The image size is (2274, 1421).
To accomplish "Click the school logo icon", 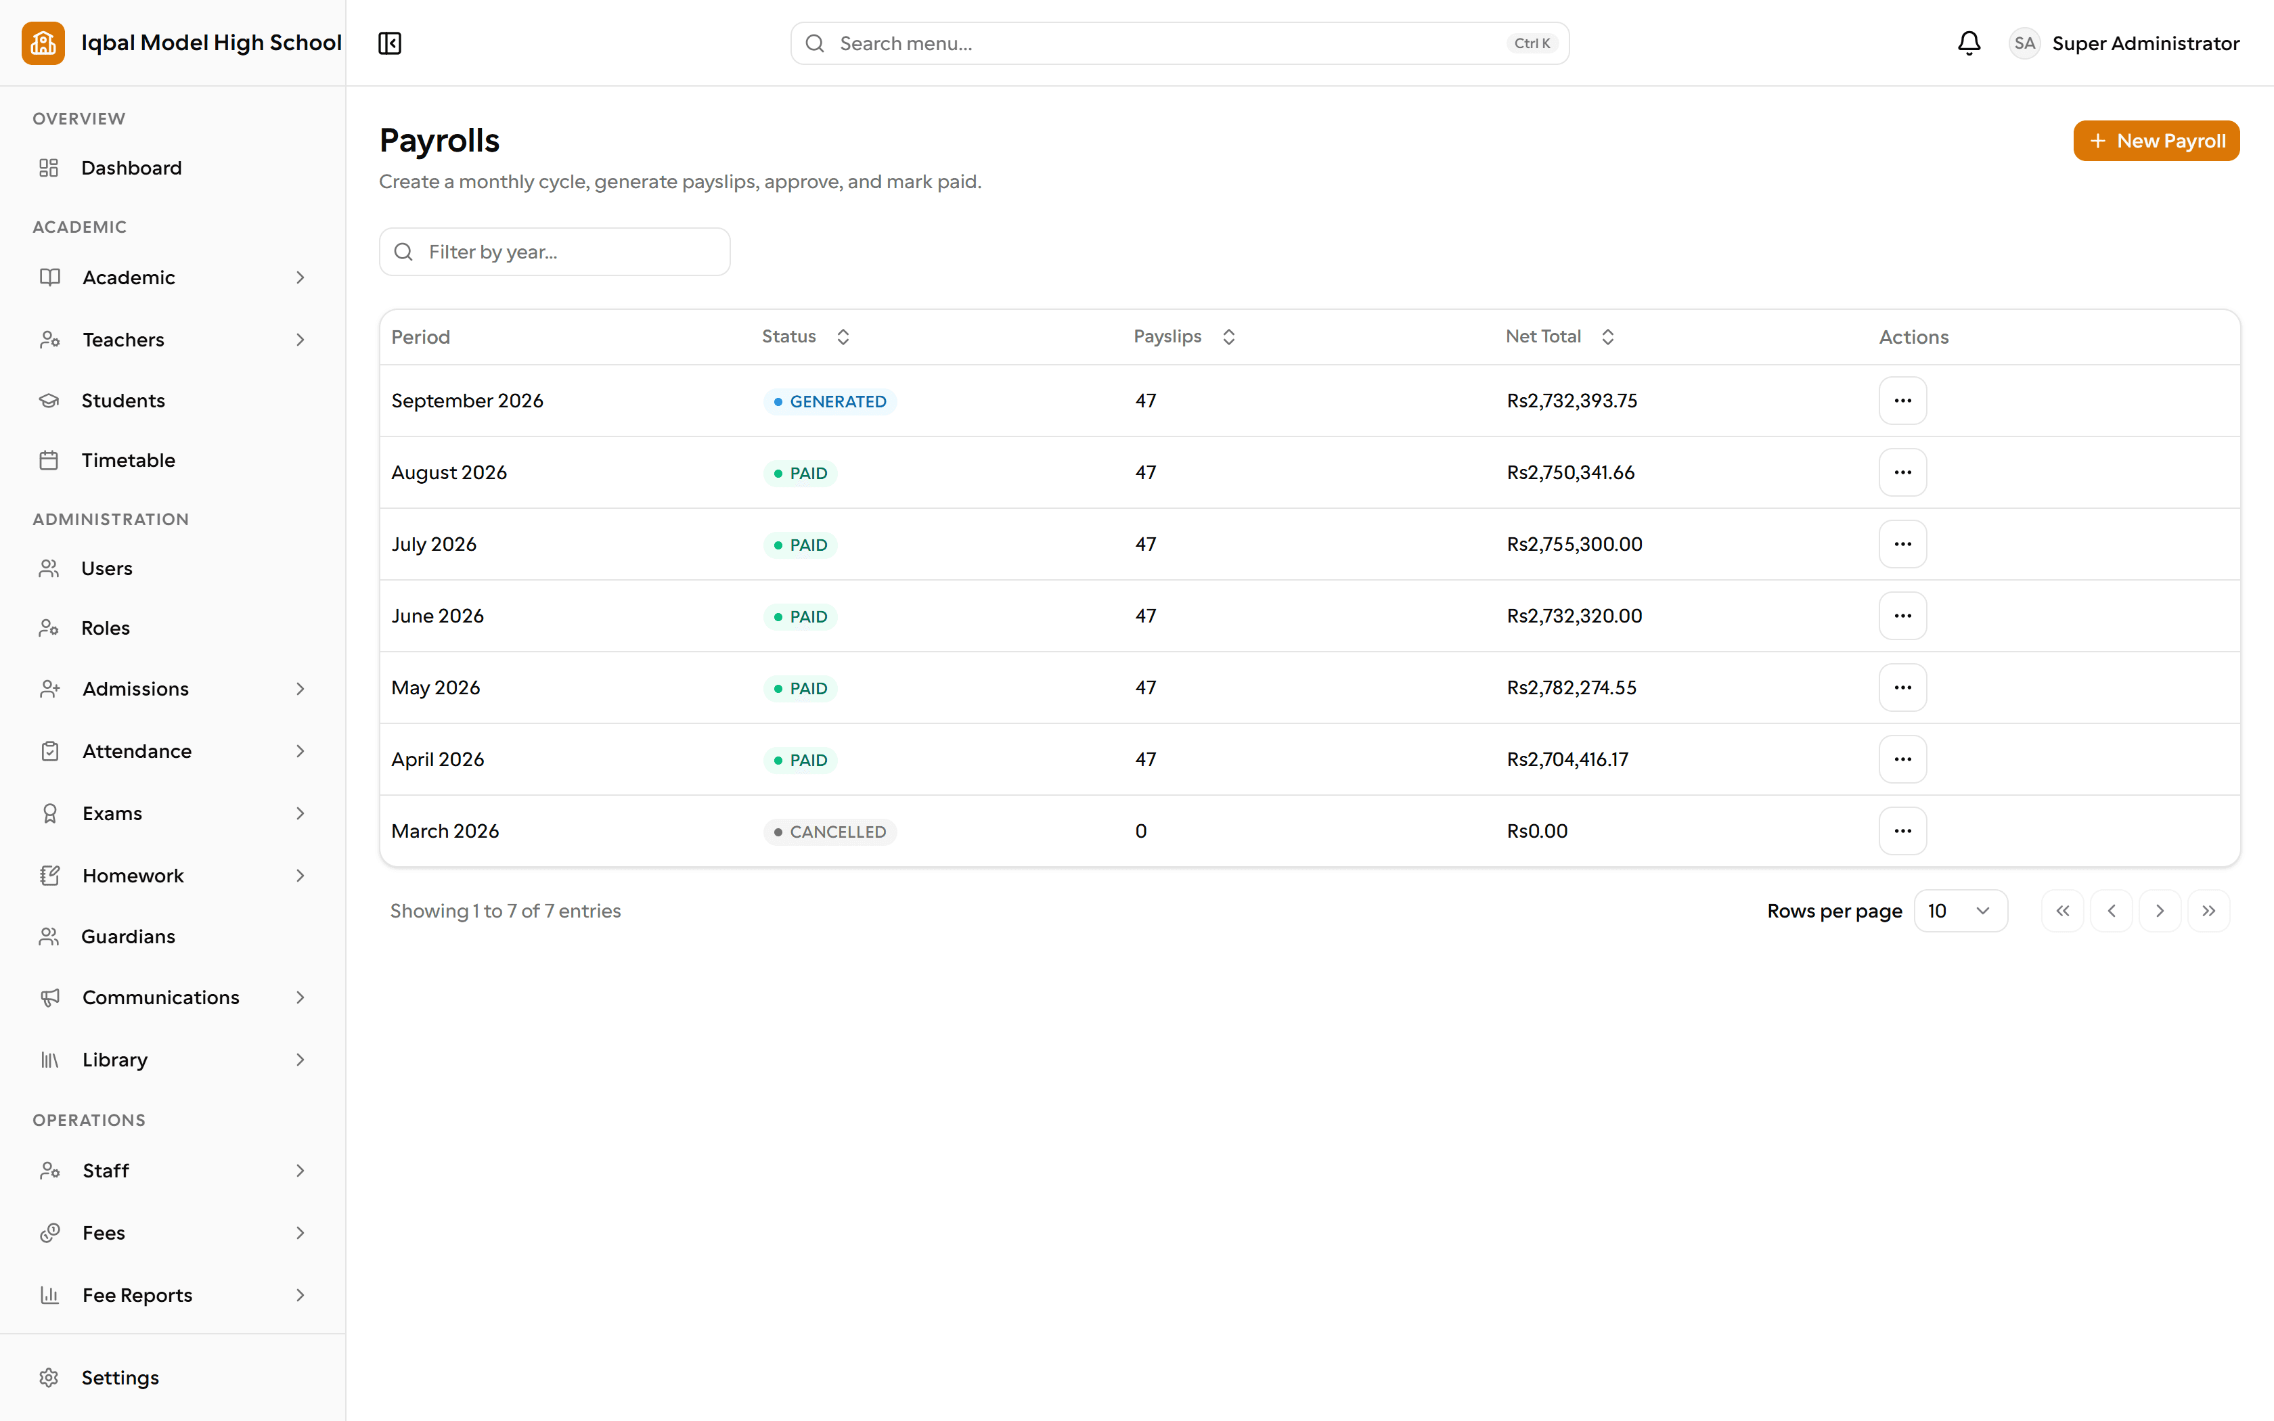I will coord(43,43).
